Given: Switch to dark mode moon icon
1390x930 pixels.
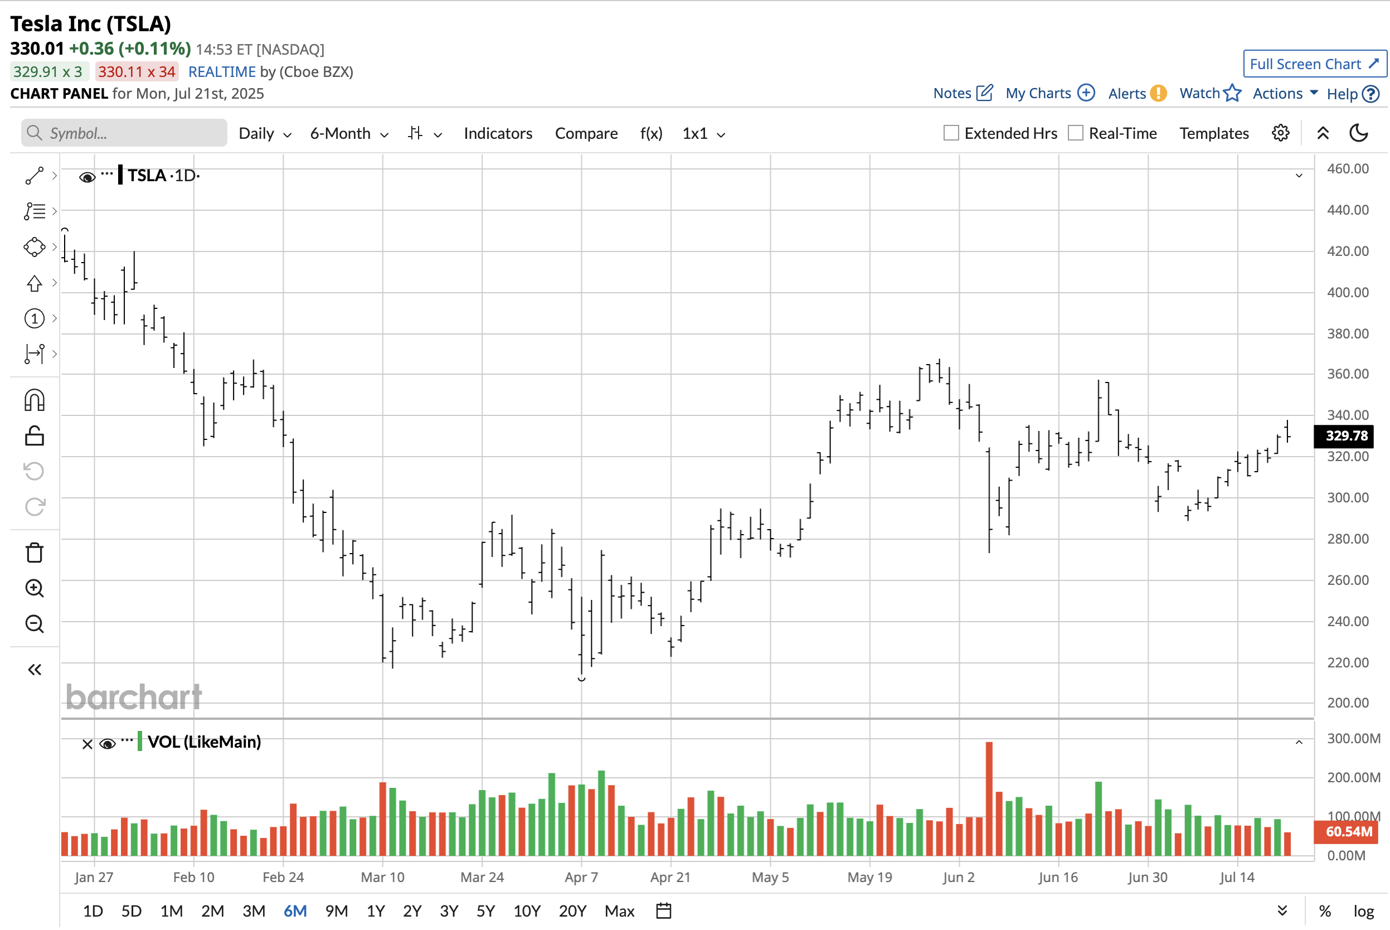Looking at the screenshot, I should pyautogui.click(x=1359, y=133).
